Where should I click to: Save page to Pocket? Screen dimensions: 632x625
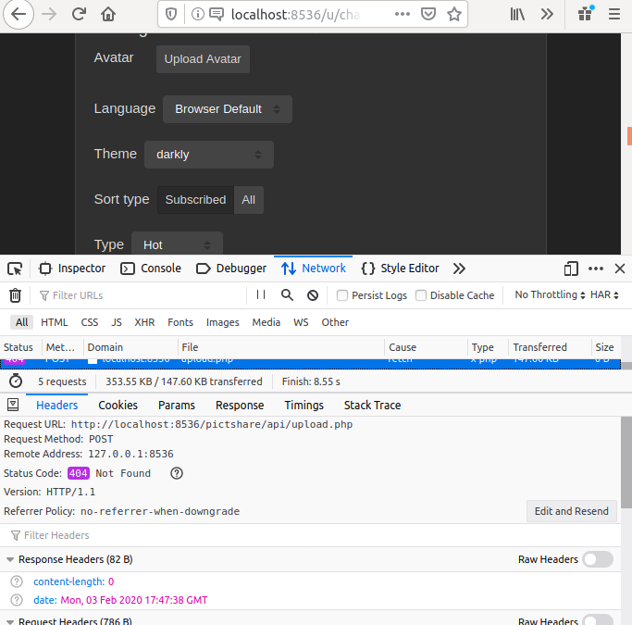428,15
